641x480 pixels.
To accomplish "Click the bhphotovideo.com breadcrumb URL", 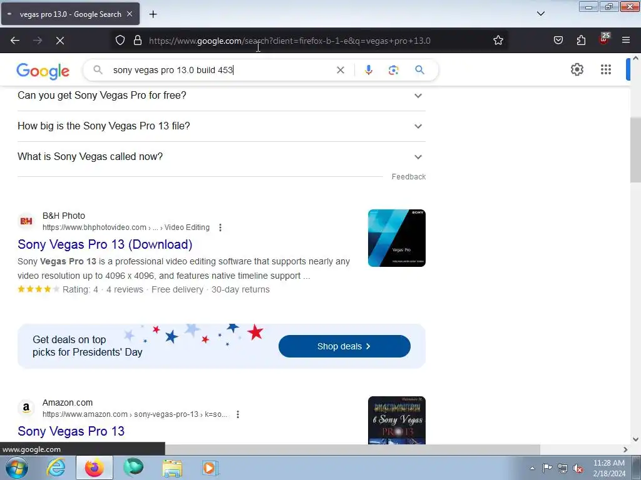I will click(x=126, y=227).
